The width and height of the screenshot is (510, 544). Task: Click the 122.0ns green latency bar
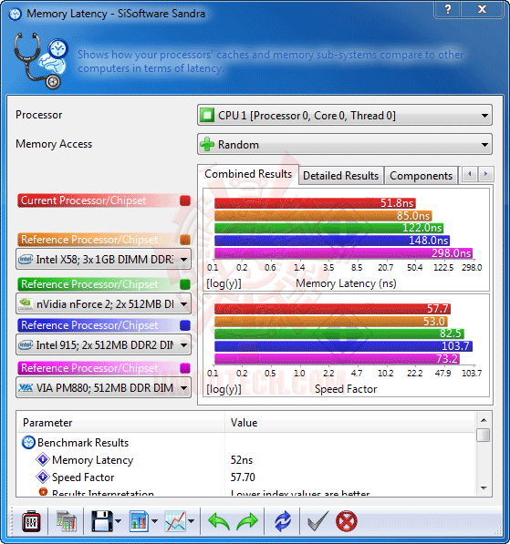[328, 228]
